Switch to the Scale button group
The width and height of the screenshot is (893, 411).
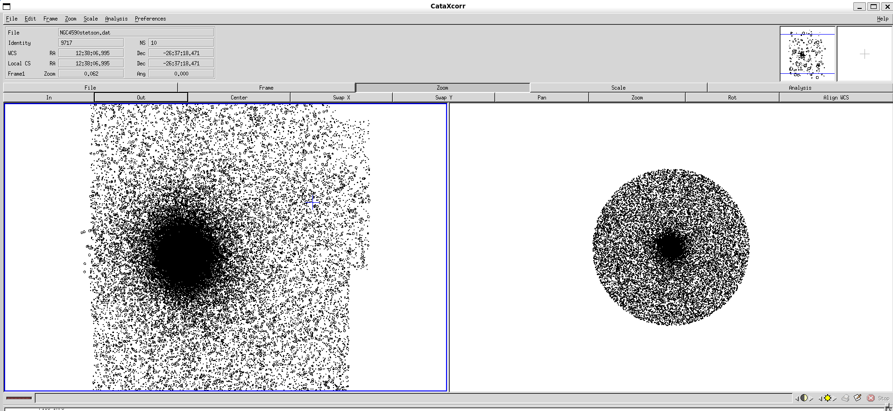[x=618, y=88]
